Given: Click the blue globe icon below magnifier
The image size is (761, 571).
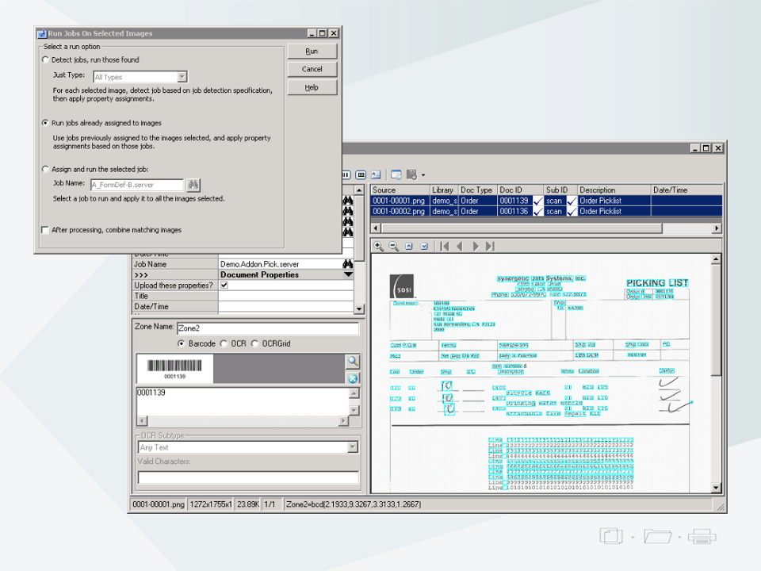Looking at the screenshot, I should point(353,378).
